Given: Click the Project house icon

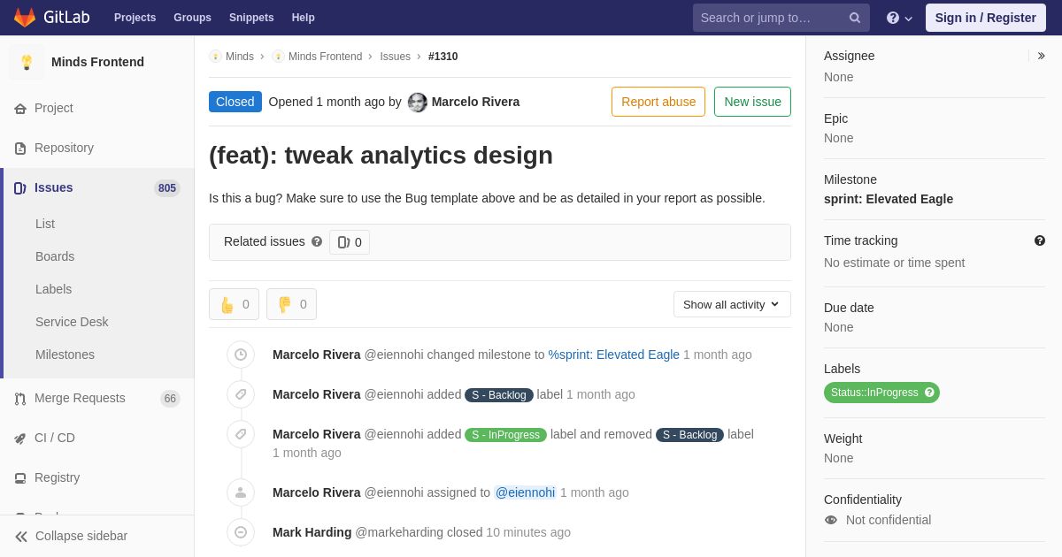Looking at the screenshot, I should [20, 109].
